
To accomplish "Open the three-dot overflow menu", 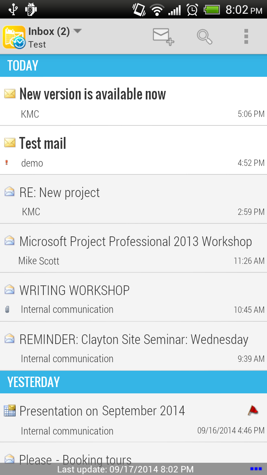I will click(246, 36).
